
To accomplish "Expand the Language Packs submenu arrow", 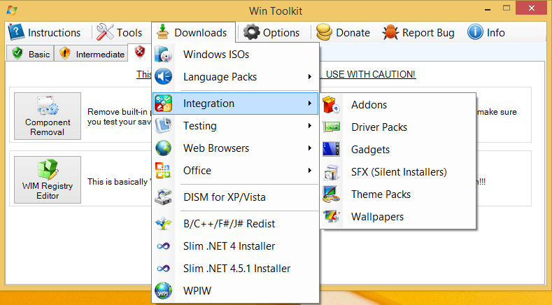I will pyautogui.click(x=310, y=76).
